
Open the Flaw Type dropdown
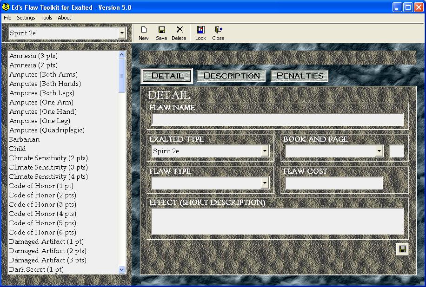coord(265,183)
